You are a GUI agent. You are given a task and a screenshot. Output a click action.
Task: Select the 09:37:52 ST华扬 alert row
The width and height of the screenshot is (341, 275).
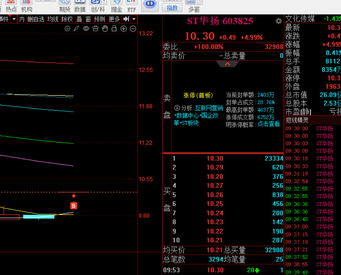pos(313,257)
